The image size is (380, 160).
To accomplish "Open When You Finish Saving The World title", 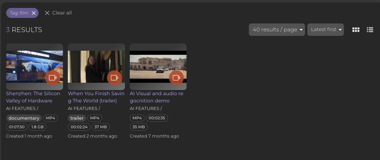I will (96, 97).
